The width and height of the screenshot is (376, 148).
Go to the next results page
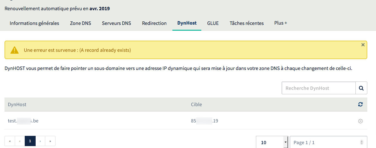tap(40, 141)
